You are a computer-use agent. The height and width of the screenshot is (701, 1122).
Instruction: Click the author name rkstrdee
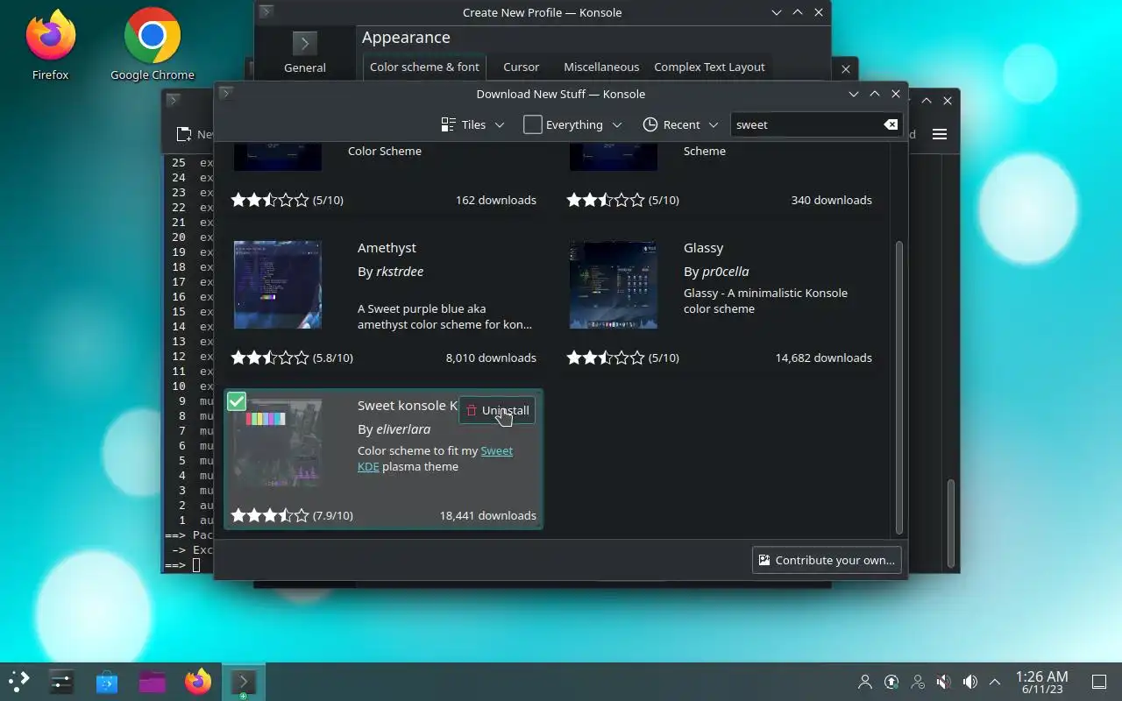click(x=400, y=272)
